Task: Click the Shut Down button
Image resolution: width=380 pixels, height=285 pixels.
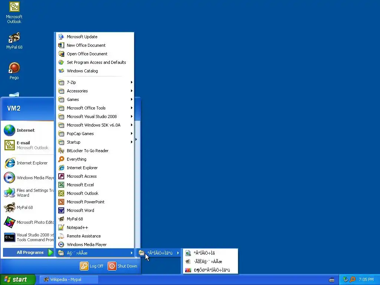Action: pyautogui.click(x=122, y=266)
